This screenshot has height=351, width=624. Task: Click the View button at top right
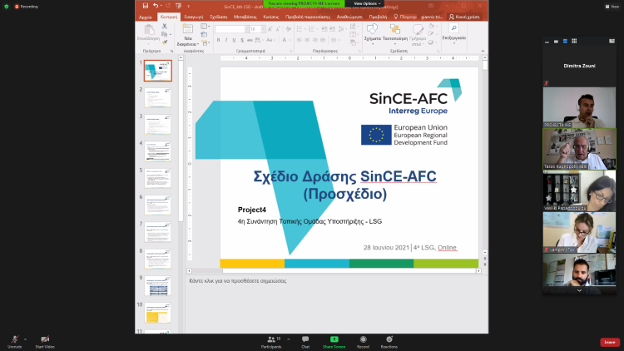pyautogui.click(x=612, y=5)
